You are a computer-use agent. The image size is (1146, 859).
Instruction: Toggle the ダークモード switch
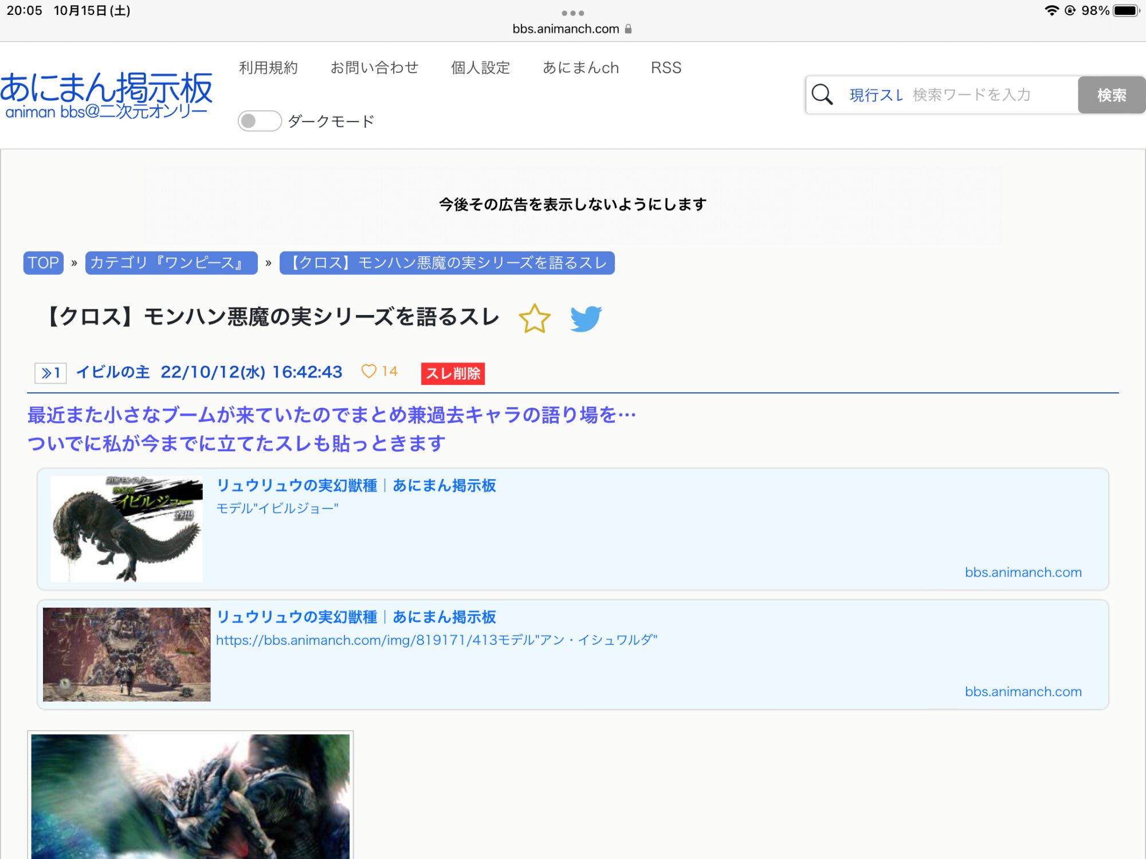260,121
